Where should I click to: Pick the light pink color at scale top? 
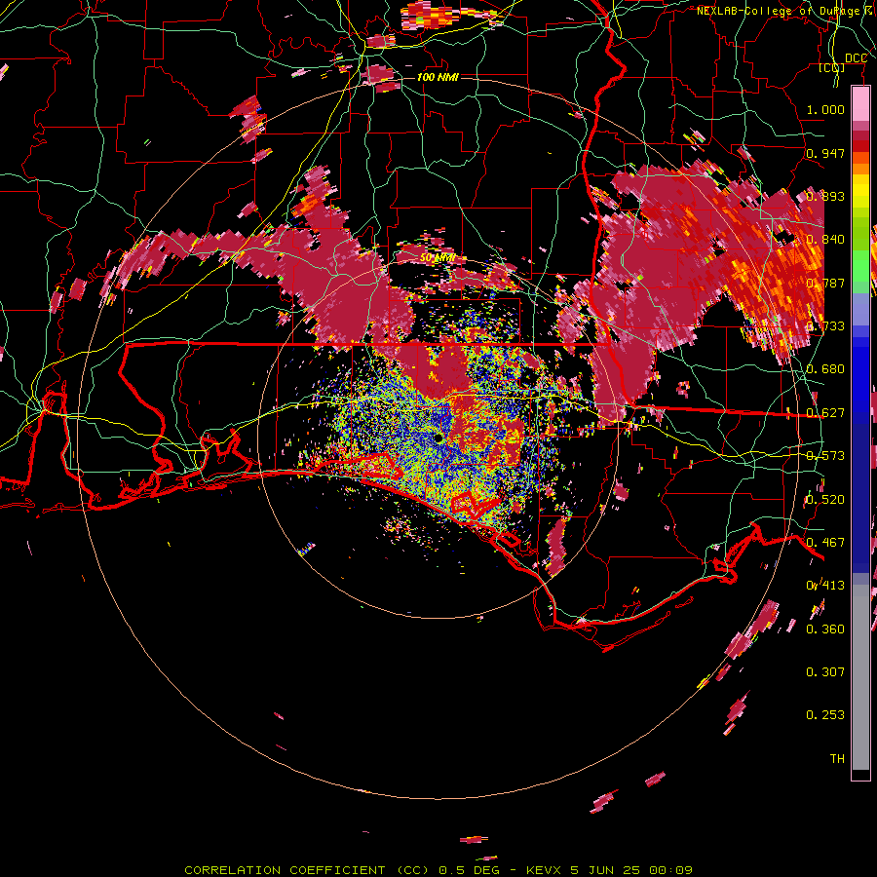click(x=860, y=103)
